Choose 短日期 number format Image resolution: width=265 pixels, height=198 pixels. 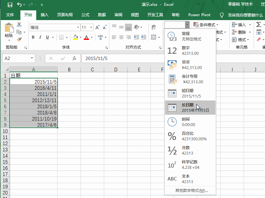[x=190, y=93]
